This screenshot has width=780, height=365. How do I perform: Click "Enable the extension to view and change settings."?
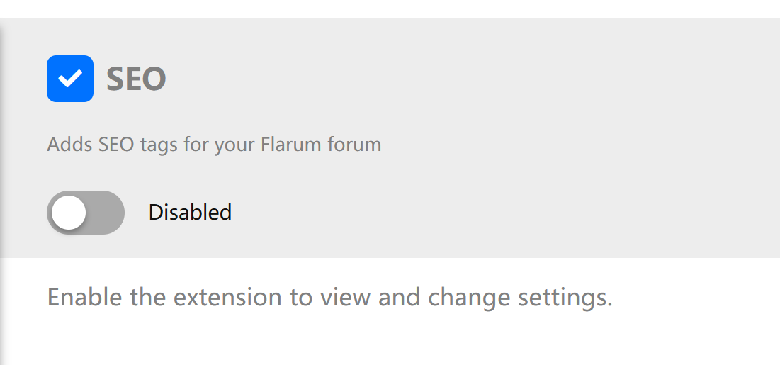[330, 298]
